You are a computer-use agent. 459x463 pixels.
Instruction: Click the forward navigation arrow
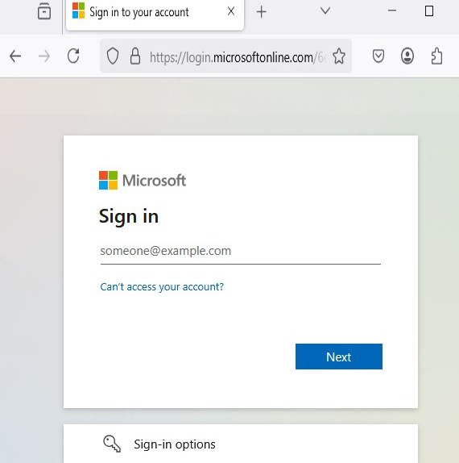point(44,56)
